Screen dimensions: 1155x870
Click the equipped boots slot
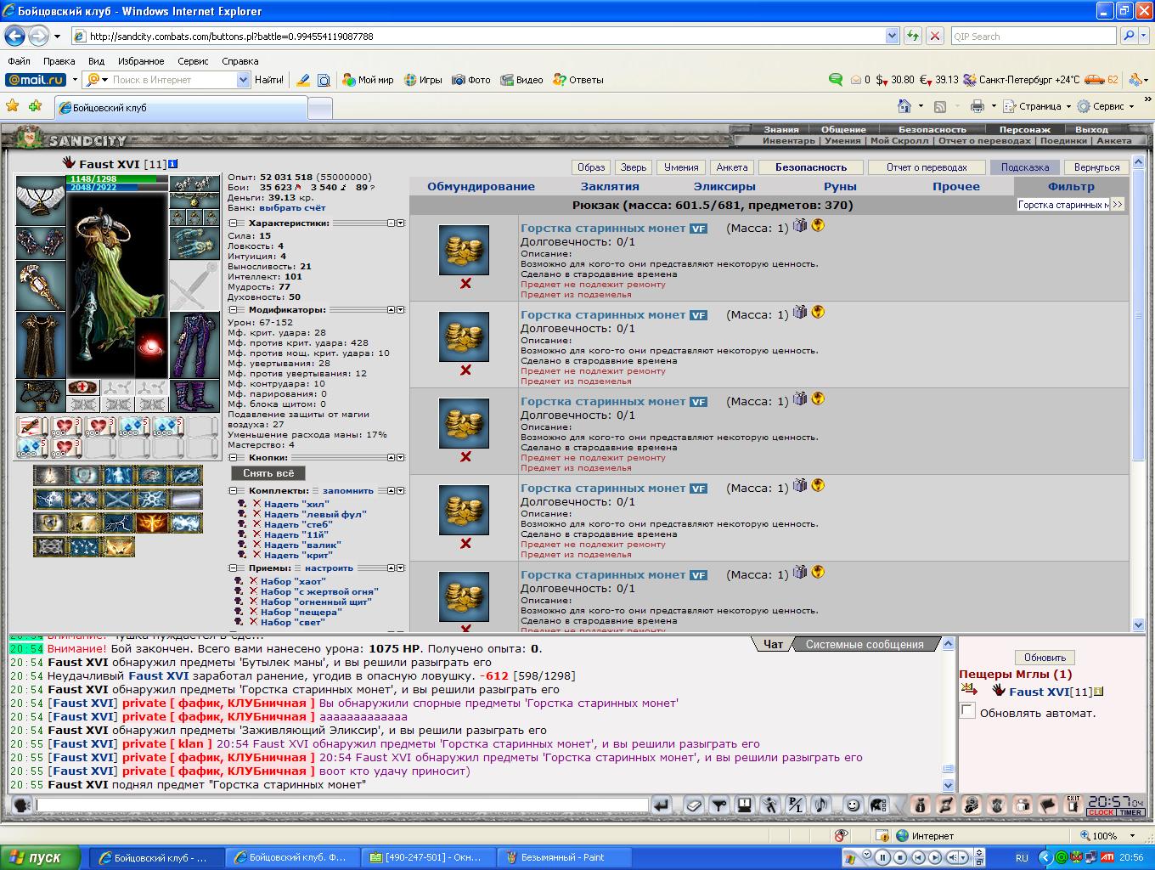(x=194, y=396)
